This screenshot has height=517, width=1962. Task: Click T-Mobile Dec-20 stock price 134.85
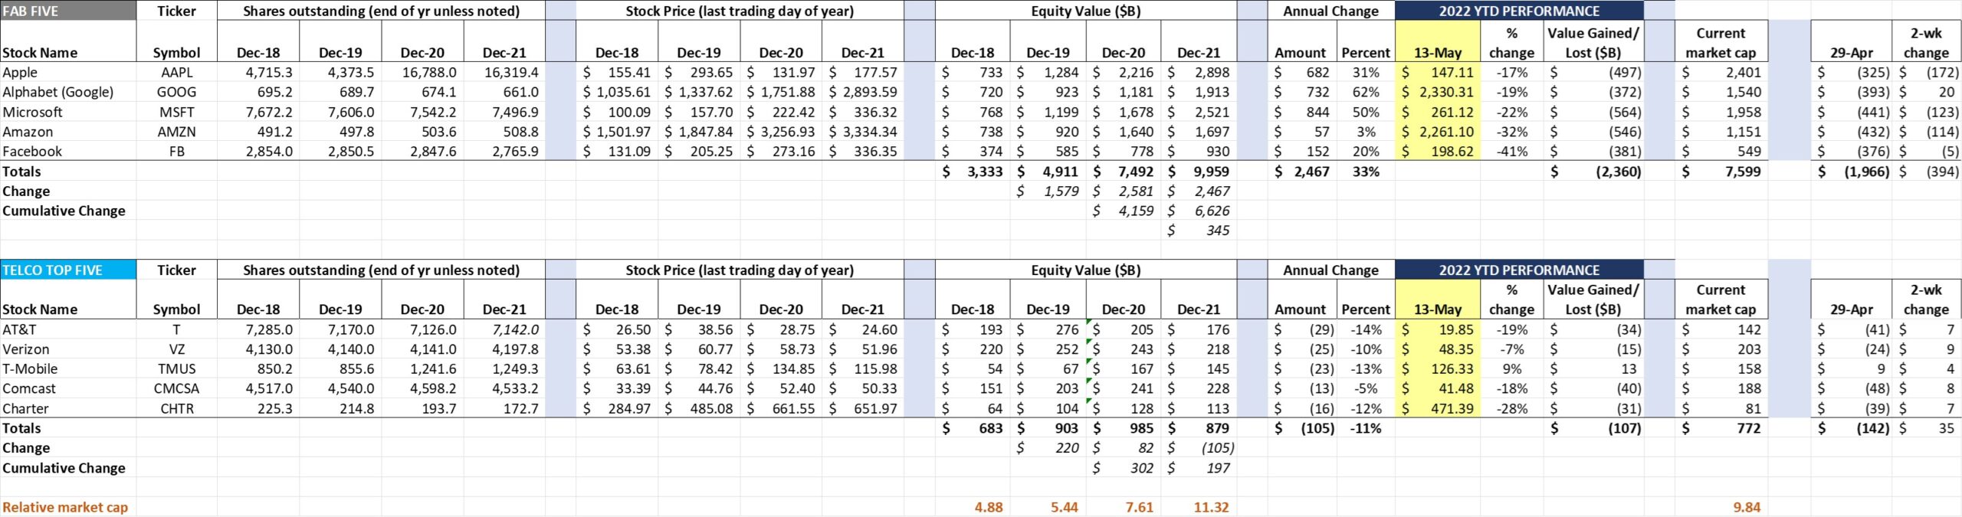pos(781,369)
